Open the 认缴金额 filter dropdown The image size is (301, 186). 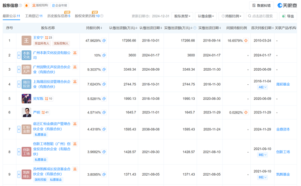pyautogui.click(x=206, y=16)
